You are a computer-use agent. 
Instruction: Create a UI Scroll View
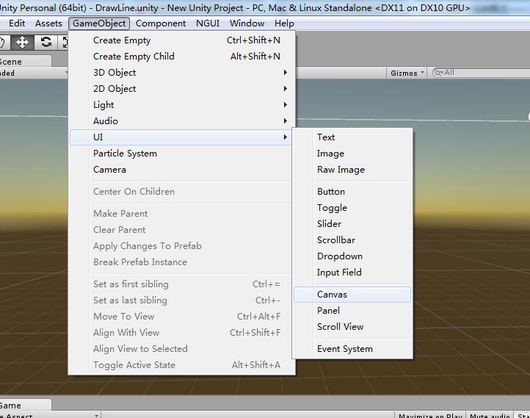352,327
